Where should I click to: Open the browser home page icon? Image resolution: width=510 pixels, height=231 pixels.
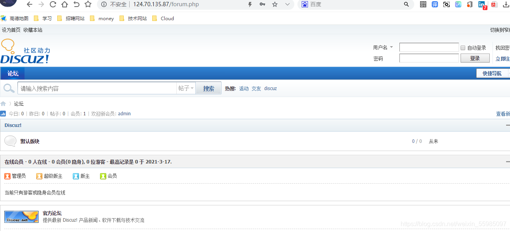[65, 4]
